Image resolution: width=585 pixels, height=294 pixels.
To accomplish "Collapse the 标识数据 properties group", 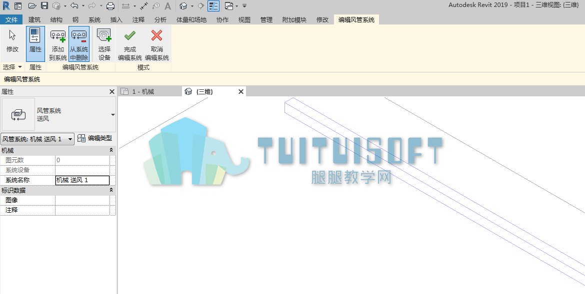I will pos(111,190).
